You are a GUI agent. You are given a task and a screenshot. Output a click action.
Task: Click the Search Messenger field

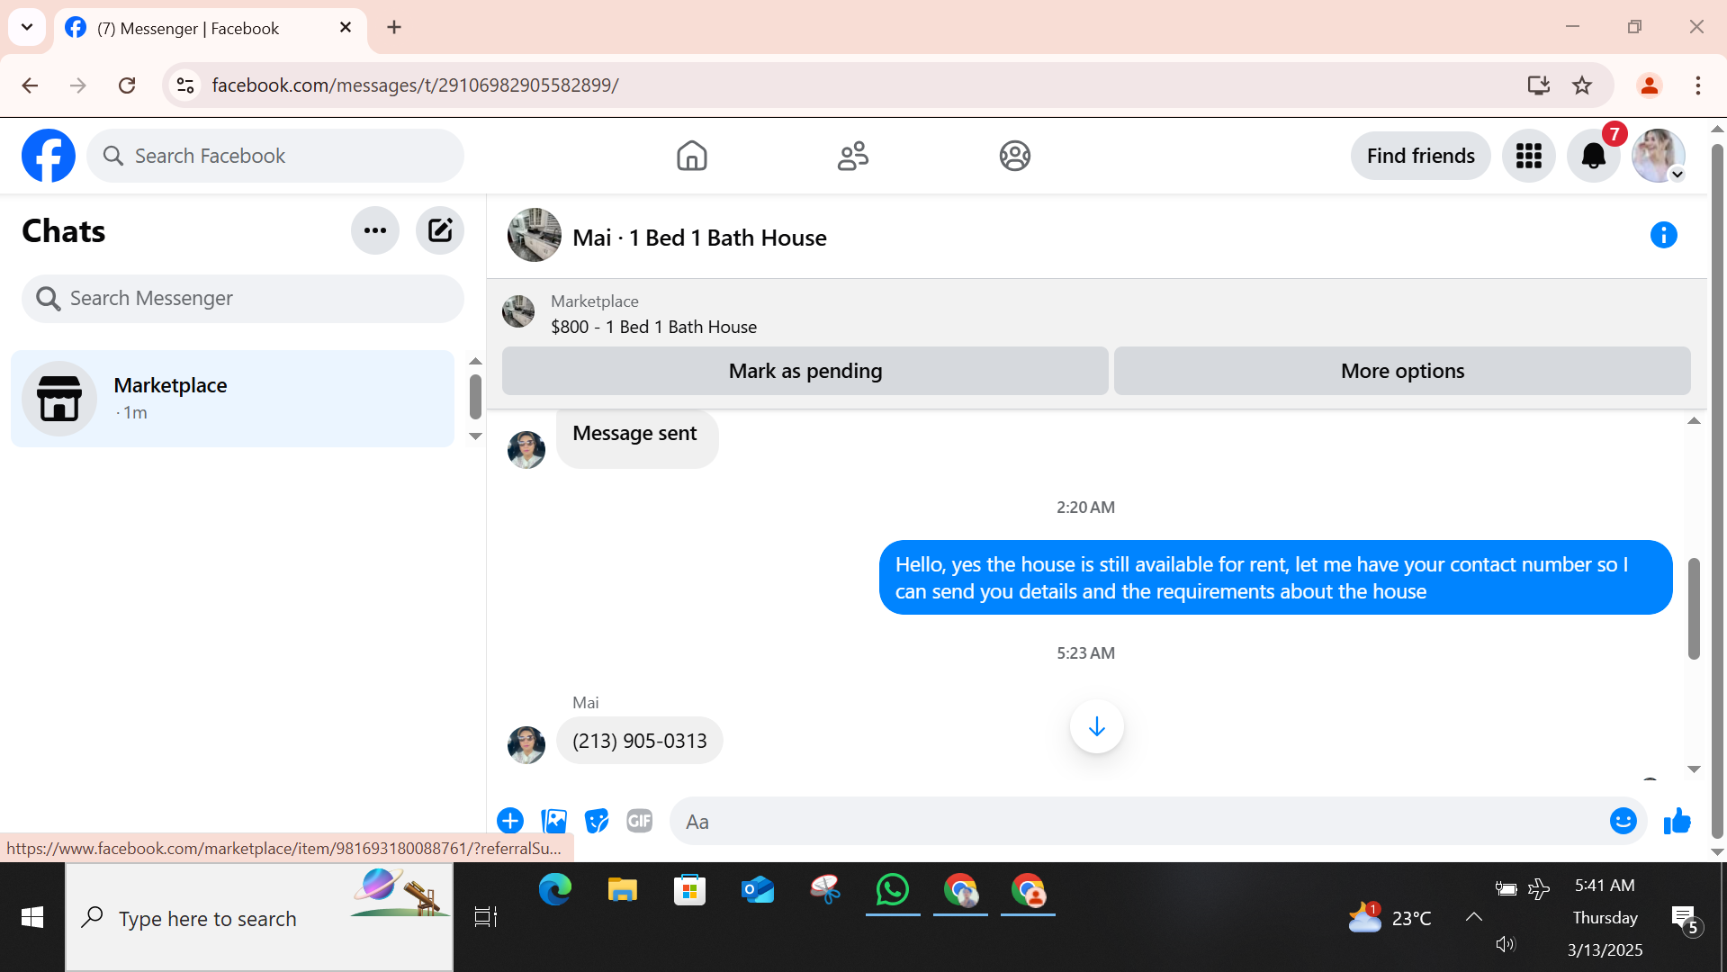(243, 298)
